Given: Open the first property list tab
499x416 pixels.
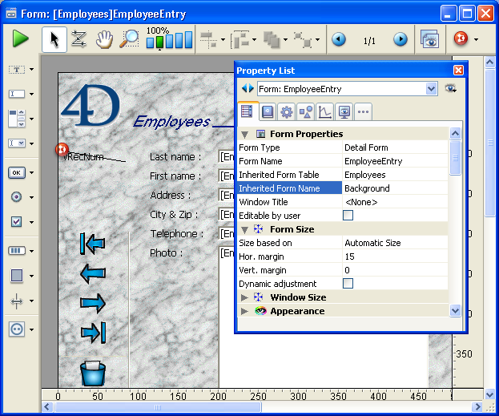Looking at the screenshot, I should [x=247, y=112].
